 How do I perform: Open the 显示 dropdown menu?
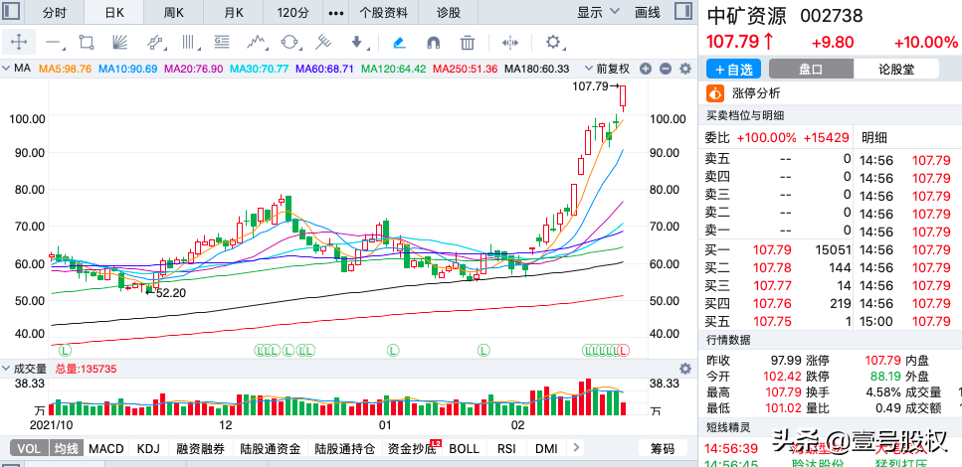coord(597,13)
